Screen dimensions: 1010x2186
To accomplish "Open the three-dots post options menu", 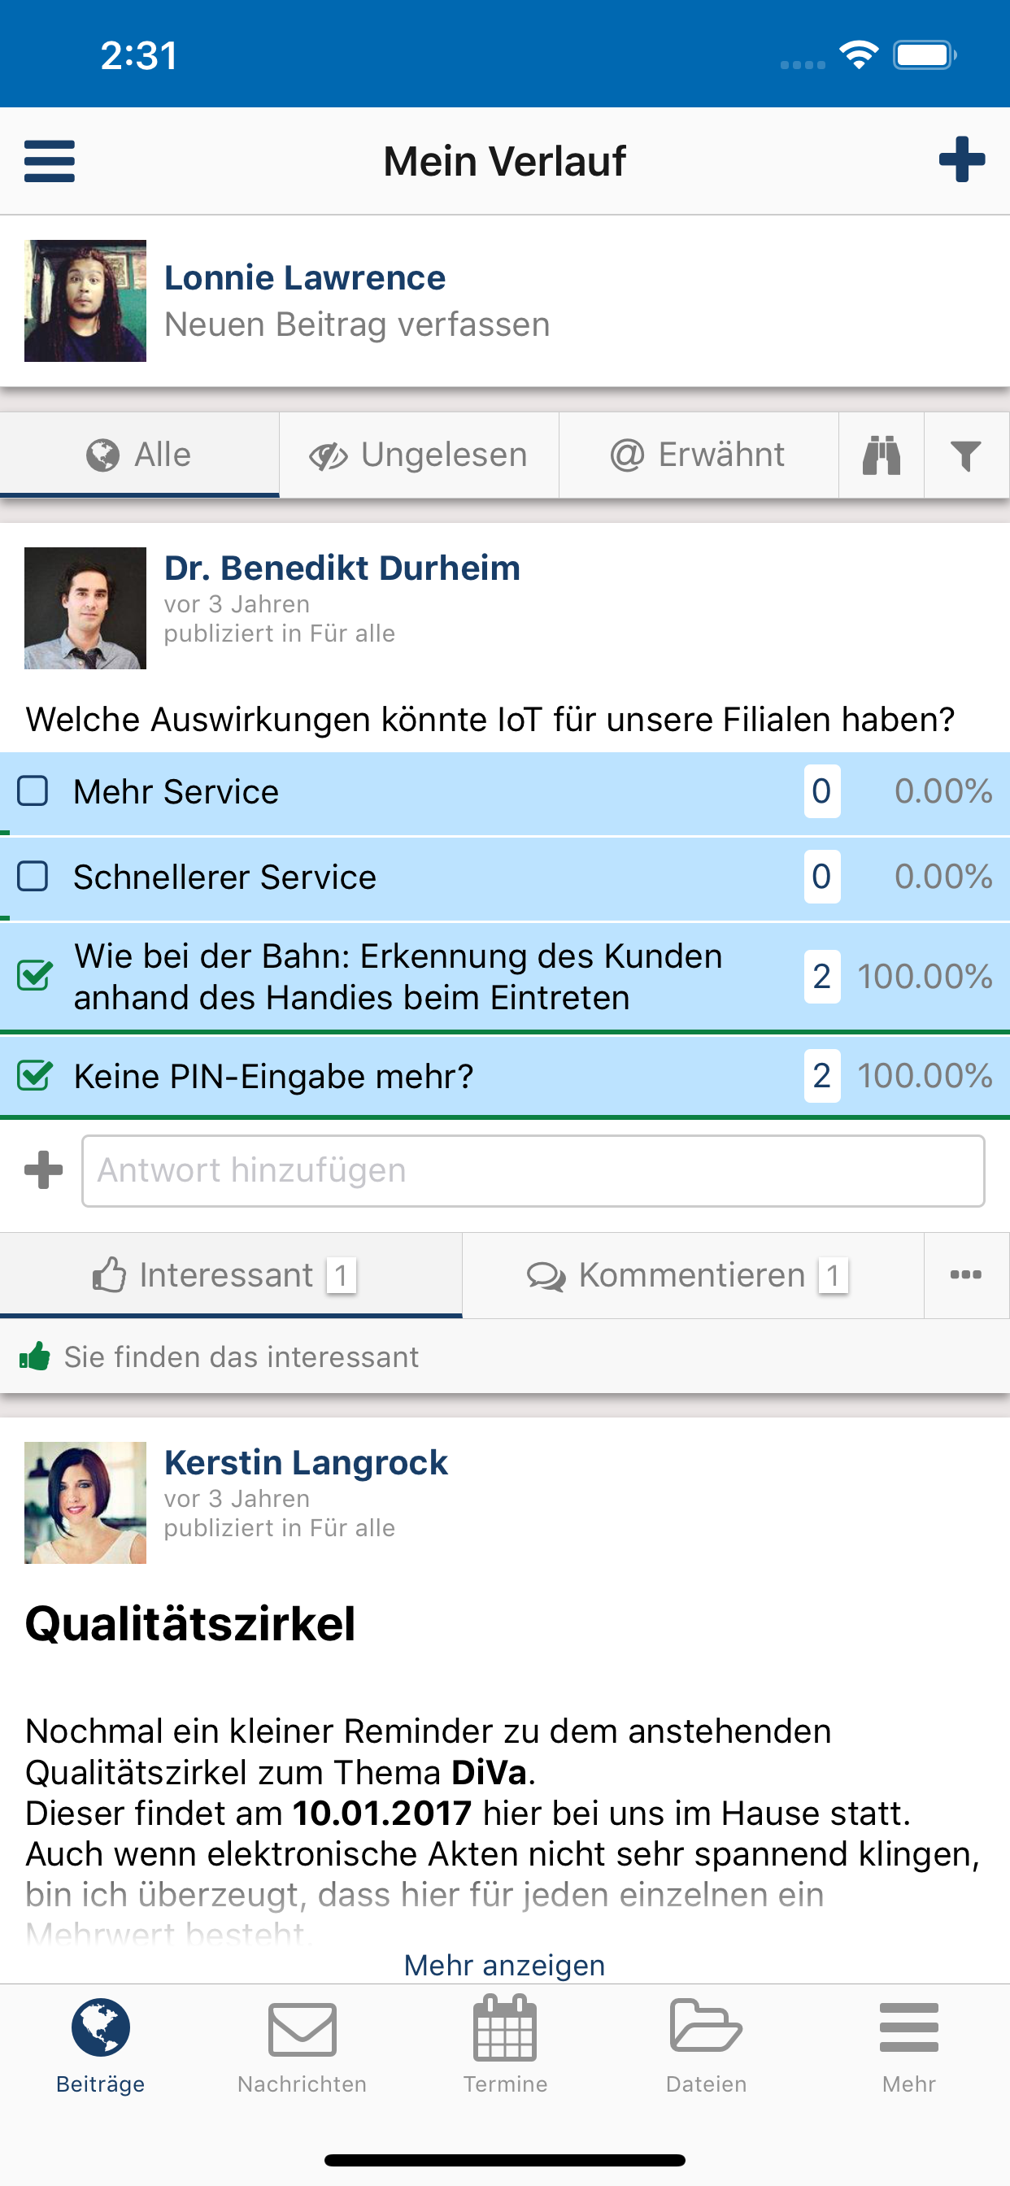I will click(966, 1274).
